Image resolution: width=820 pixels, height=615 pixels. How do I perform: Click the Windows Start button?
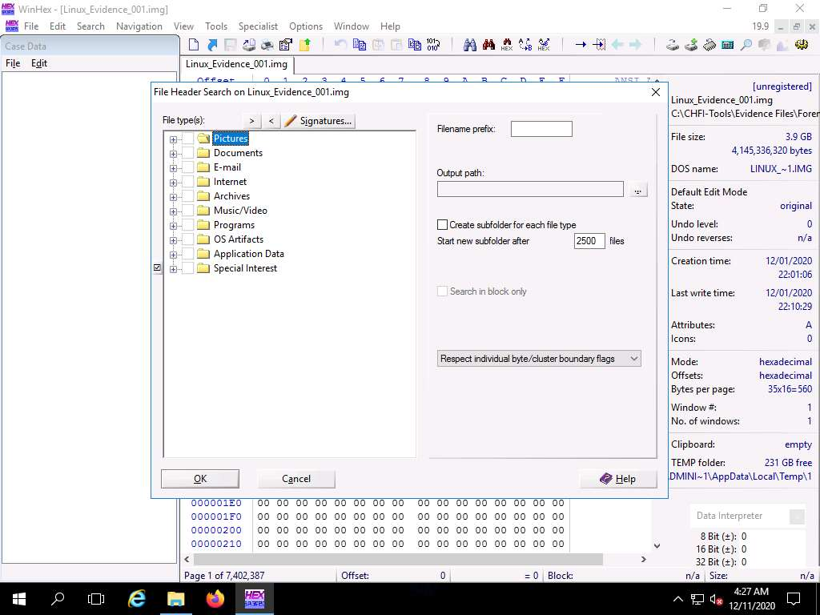(x=19, y=598)
